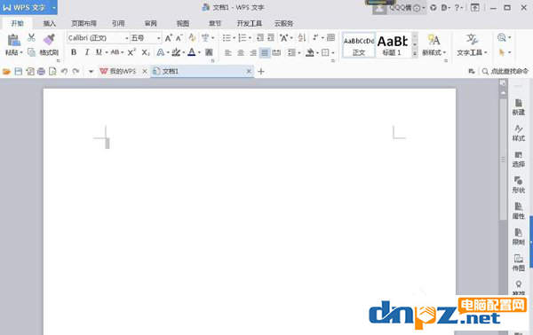Switch to the Insert ribbon tab
533x335 pixels.
50,23
